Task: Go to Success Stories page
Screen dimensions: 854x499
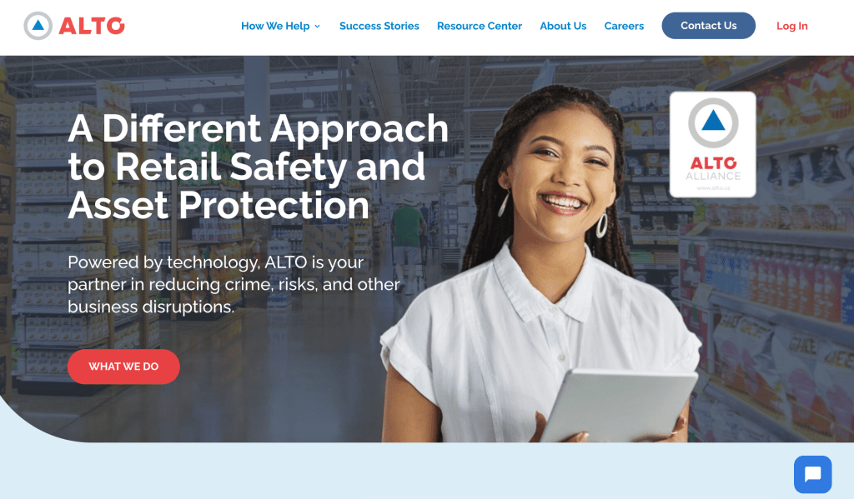Action: 379,26
